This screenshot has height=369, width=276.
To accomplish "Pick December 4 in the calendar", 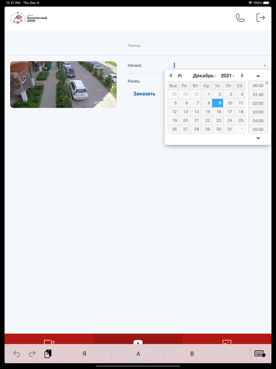I will point(240,94).
